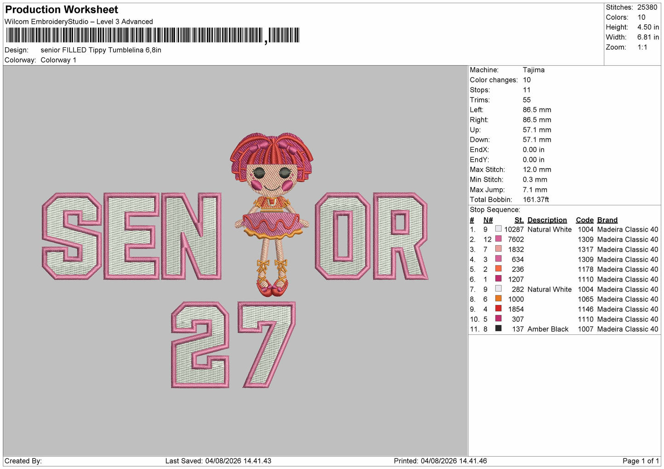Click the barcode at the top
Image resolution: width=664 pixels, height=469 pixels.
tap(153, 35)
